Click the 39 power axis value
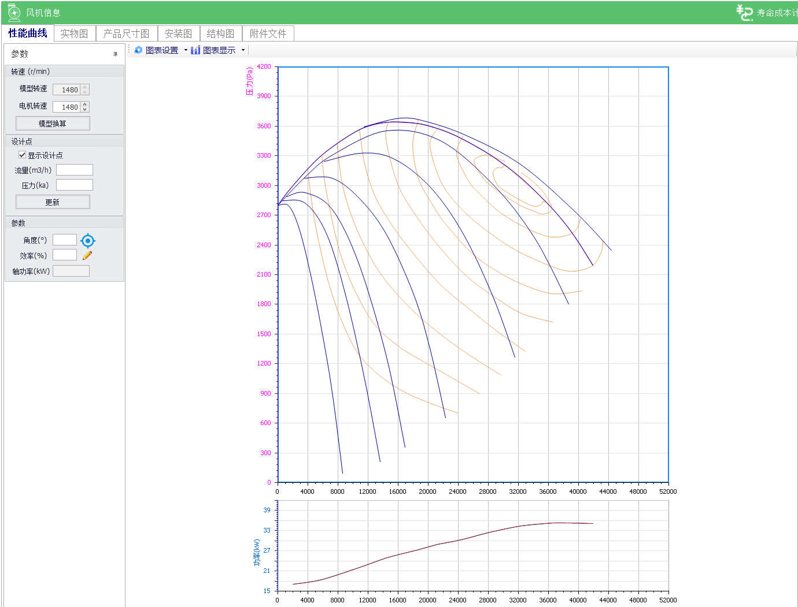 [267, 510]
